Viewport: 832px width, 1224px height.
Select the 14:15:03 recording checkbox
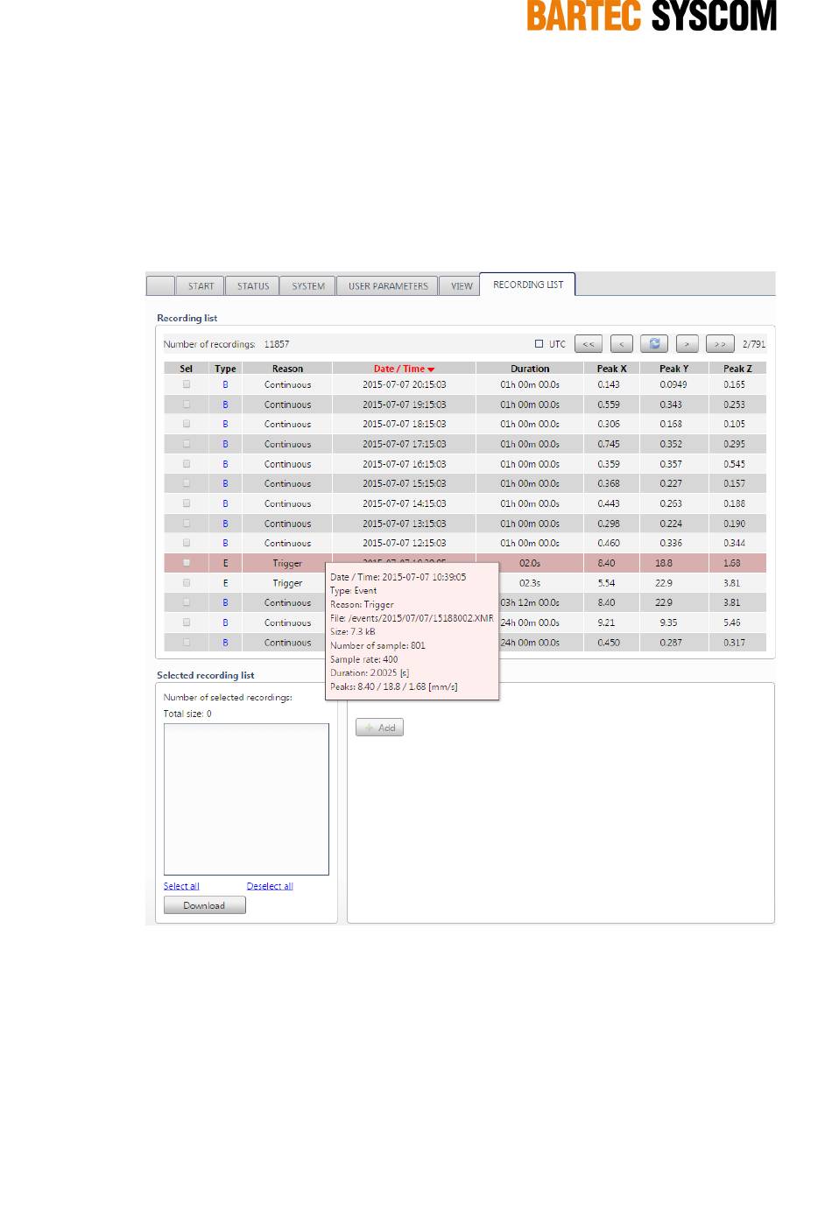click(187, 503)
